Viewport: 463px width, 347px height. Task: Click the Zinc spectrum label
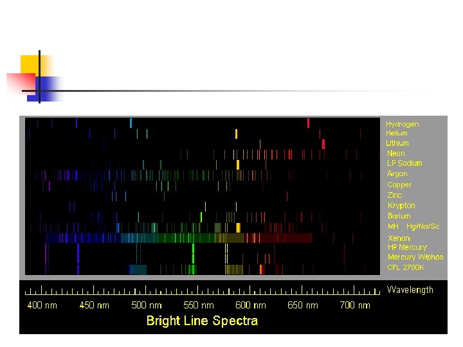(x=395, y=195)
